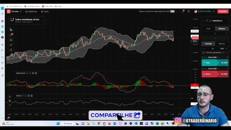Click the stake amount input showing 10

click(213, 48)
